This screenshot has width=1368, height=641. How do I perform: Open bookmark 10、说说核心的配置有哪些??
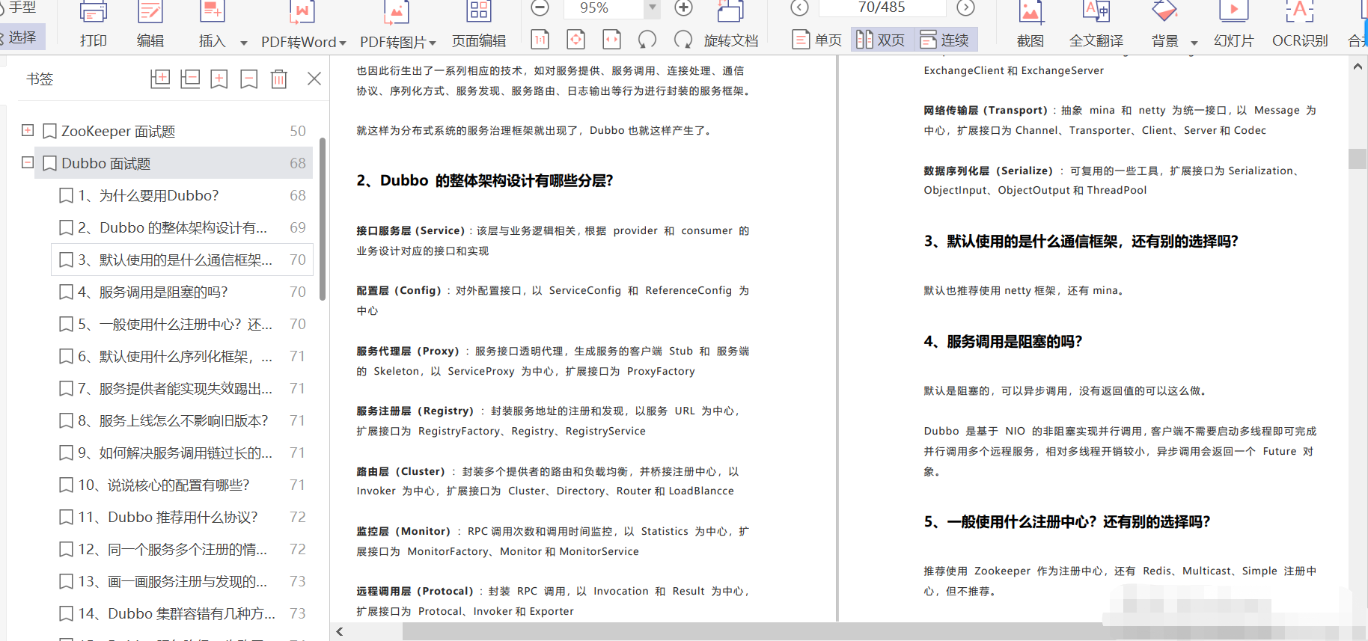coord(182,485)
